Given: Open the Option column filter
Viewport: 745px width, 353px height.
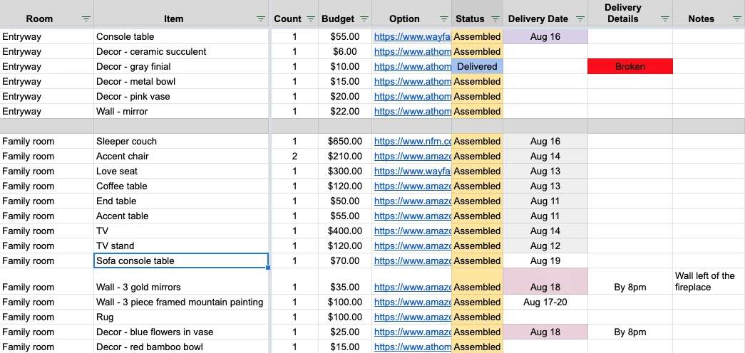Looking at the screenshot, I should (x=444, y=19).
